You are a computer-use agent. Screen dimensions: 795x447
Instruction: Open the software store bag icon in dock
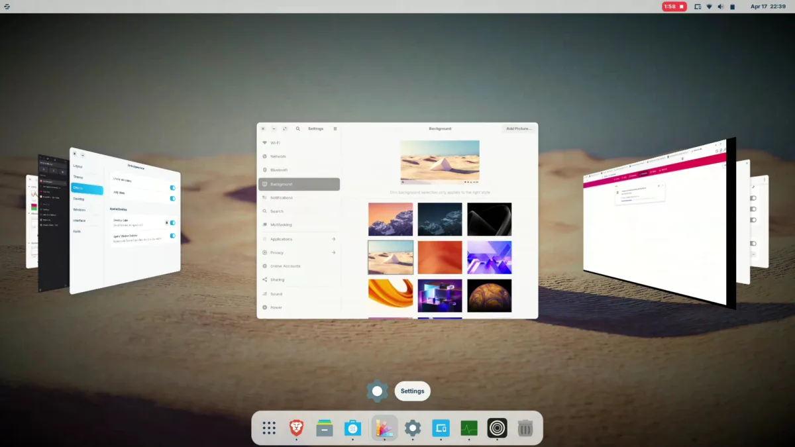click(x=352, y=428)
